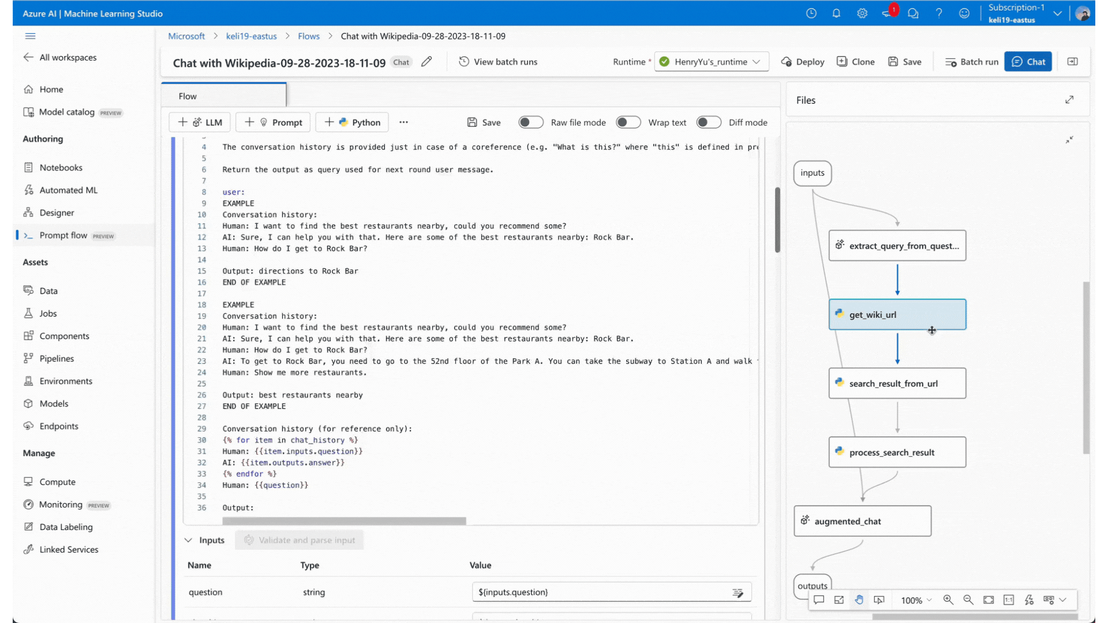Open the Runtime dropdown HenryYu's_runtime
The width and height of the screenshot is (1108, 623).
712,62
